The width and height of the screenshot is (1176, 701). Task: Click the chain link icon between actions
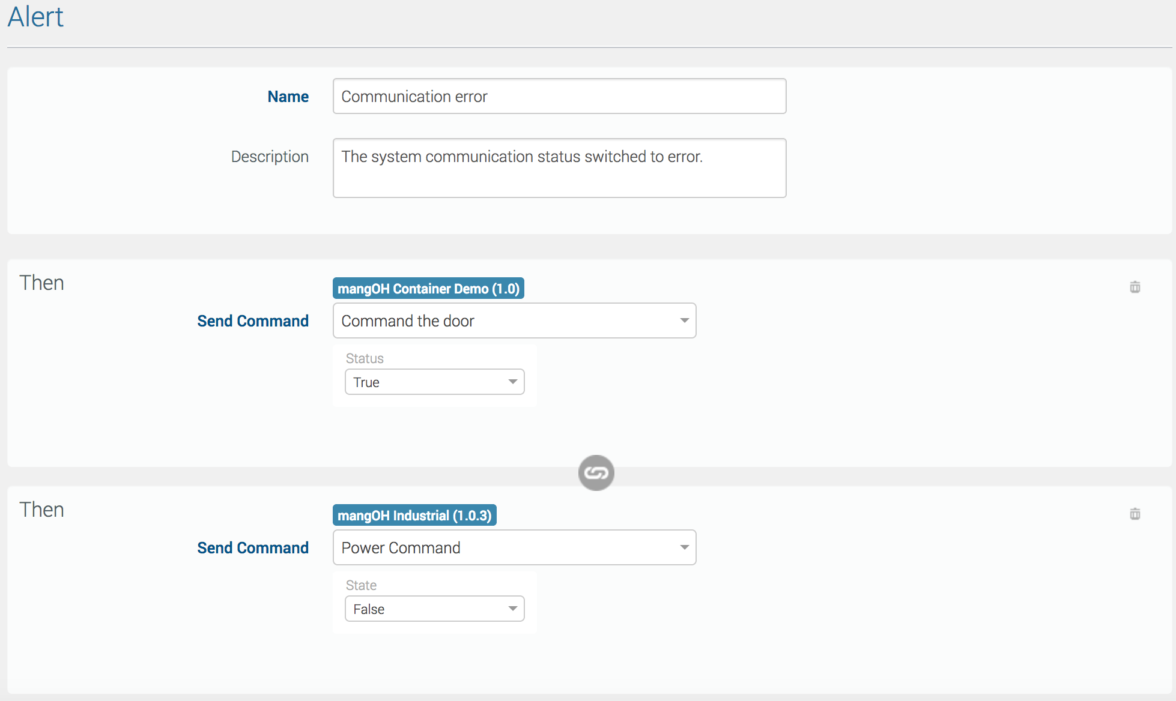tap(596, 473)
